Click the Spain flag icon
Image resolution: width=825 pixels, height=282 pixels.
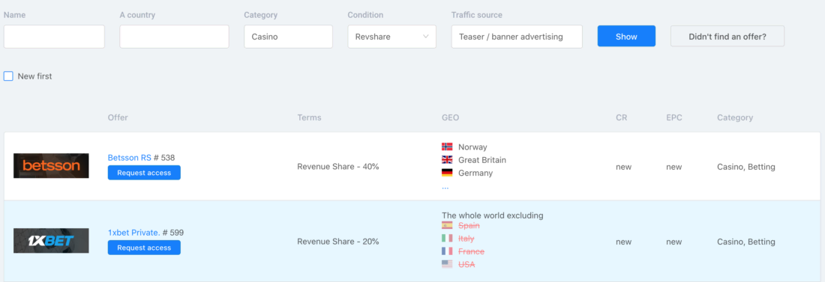tap(447, 225)
